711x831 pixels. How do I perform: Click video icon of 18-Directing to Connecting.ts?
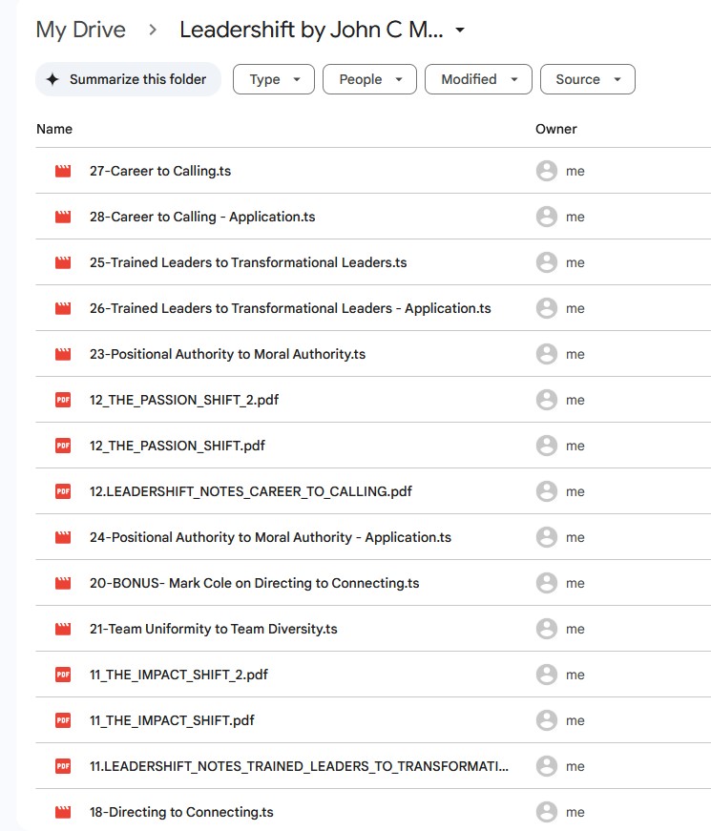coord(63,813)
